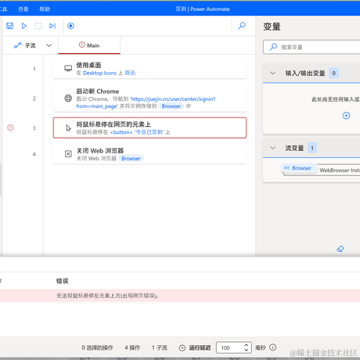Click the 4 操作 status text
Viewport: 360px width, 360px height.
[132, 347]
